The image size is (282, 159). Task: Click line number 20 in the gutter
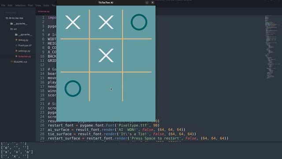pos(42,99)
